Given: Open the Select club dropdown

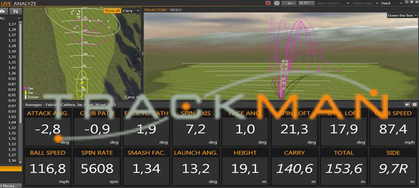Looking at the screenshot, I should pyautogui.click(x=365, y=3).
